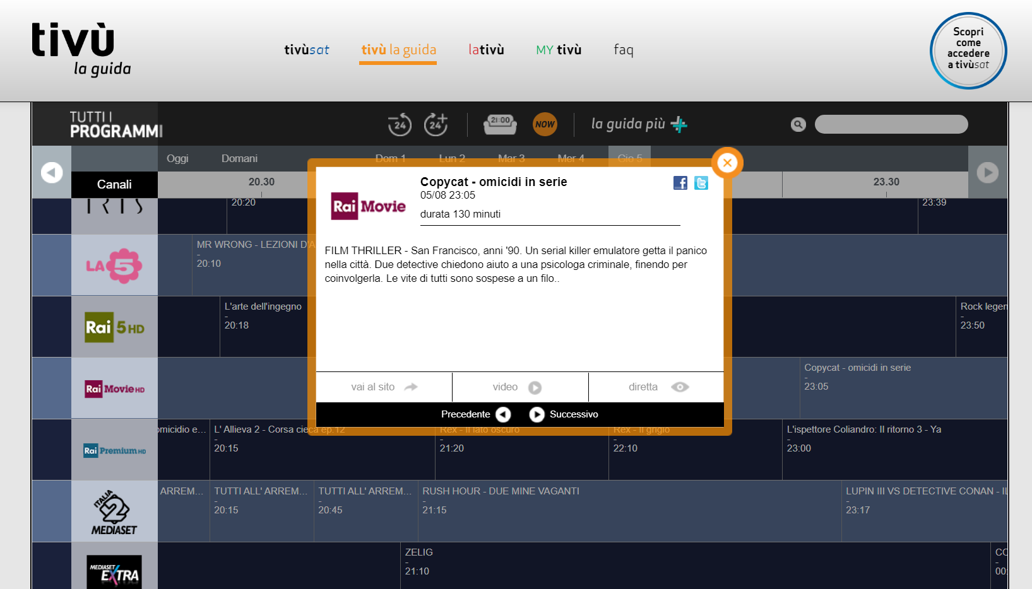Screen dimensions: 1032x589
Task: Click the Canali header label
Action: tap(114, 185)
